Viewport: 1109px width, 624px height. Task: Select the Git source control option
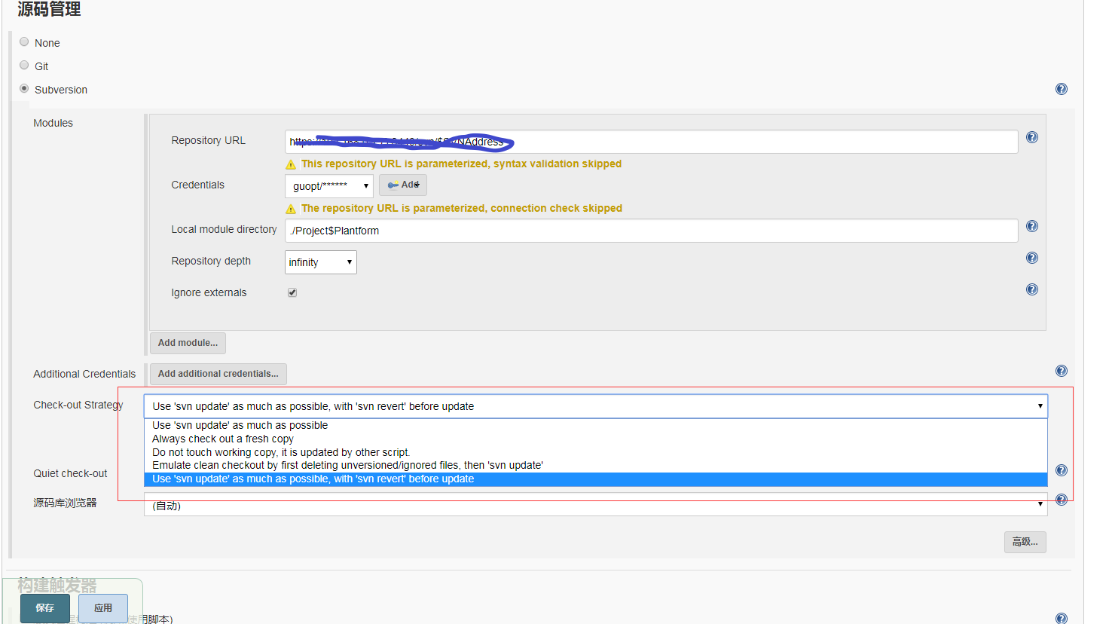24,66
